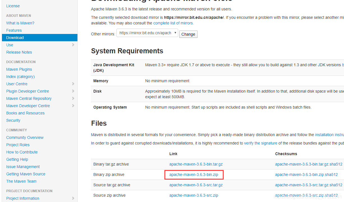Open Index (category) link
Viewport: 344px width, 202px height.
tap(20, 77)
